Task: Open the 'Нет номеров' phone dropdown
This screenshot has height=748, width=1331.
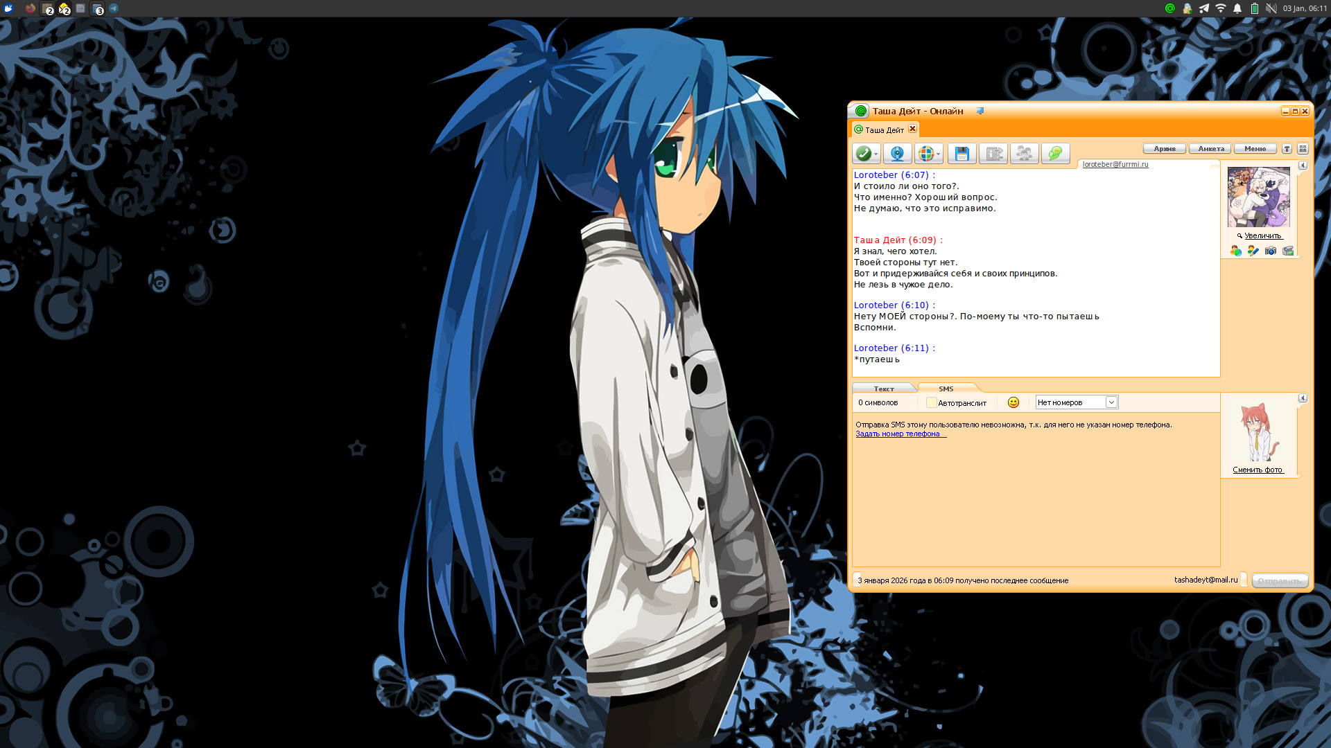Action: 1111,402
